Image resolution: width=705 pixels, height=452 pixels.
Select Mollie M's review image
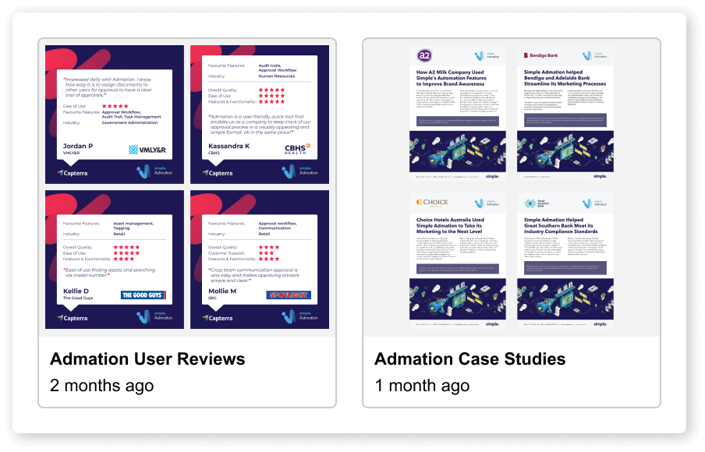click(x=260, y=260)
